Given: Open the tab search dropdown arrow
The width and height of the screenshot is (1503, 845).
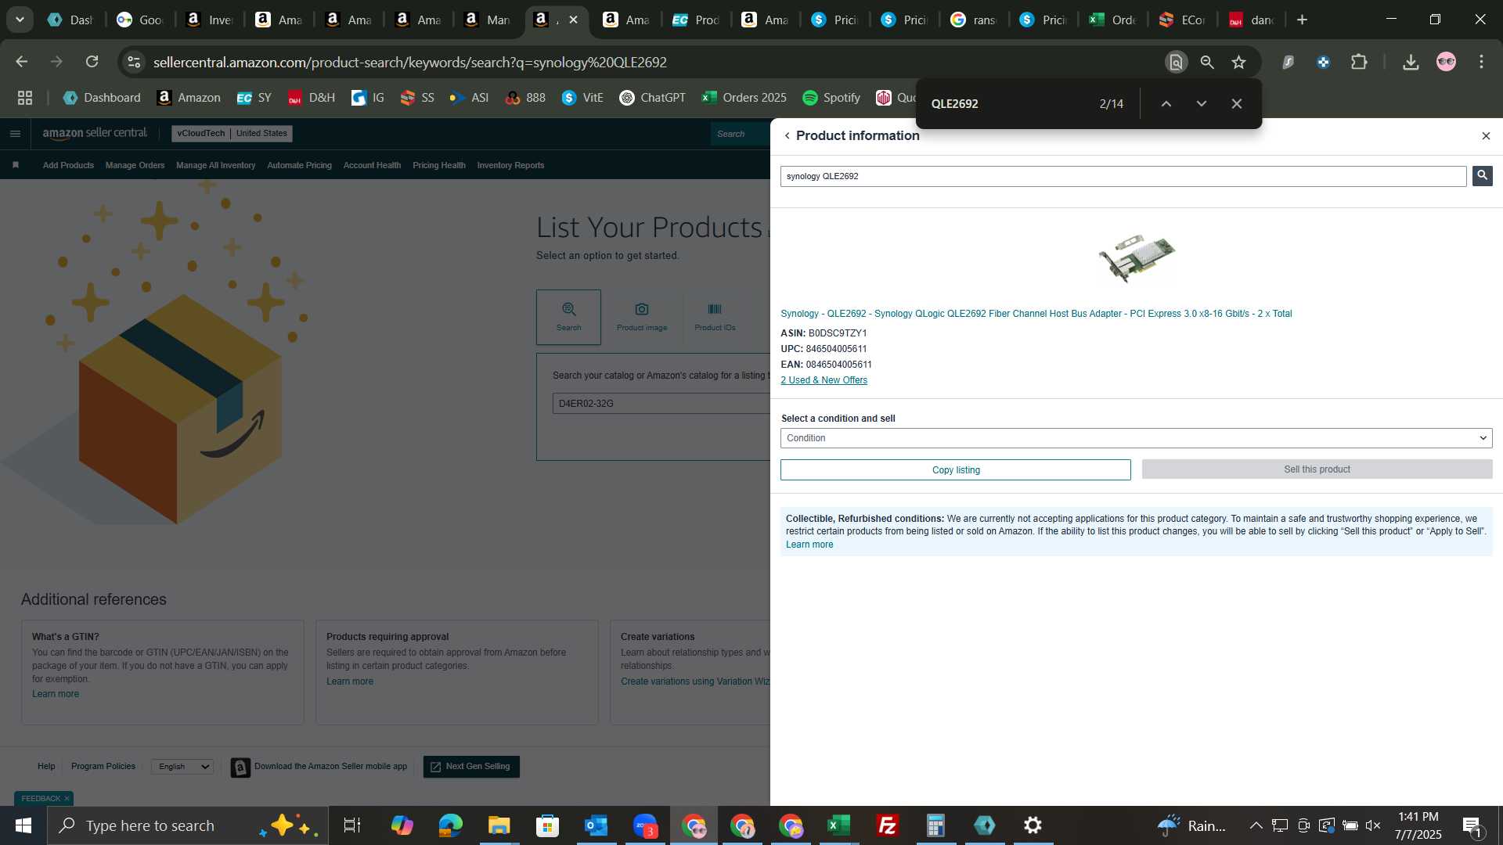Looking at the screenshot, I should [20, 20].
